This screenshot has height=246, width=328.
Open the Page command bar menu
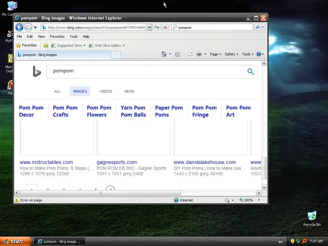click(x=216, y=54)
